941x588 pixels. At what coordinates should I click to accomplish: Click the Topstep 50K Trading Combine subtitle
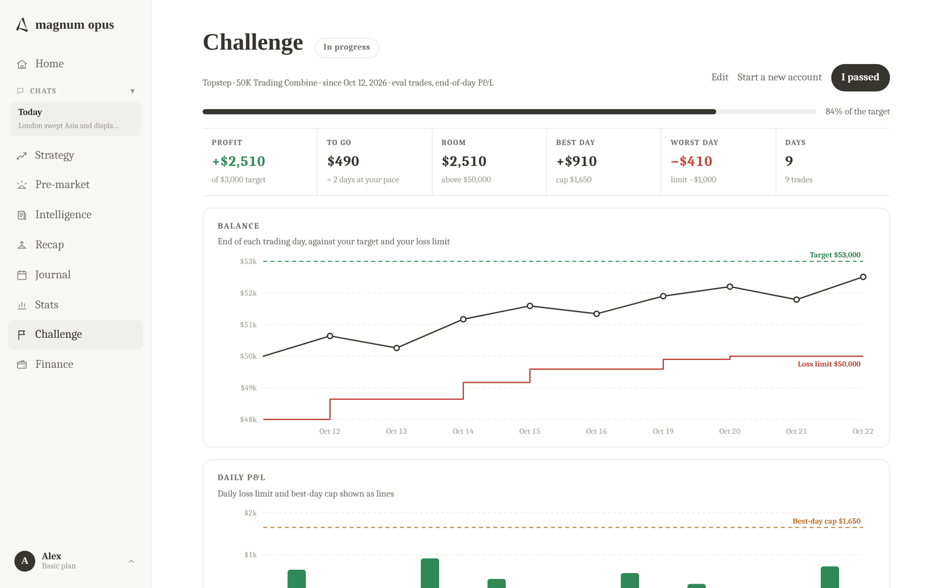[x=348, y=83]
